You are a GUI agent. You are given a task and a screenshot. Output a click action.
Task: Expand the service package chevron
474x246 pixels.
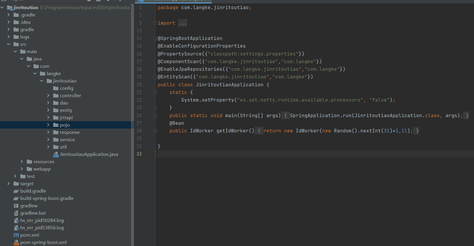48,140
